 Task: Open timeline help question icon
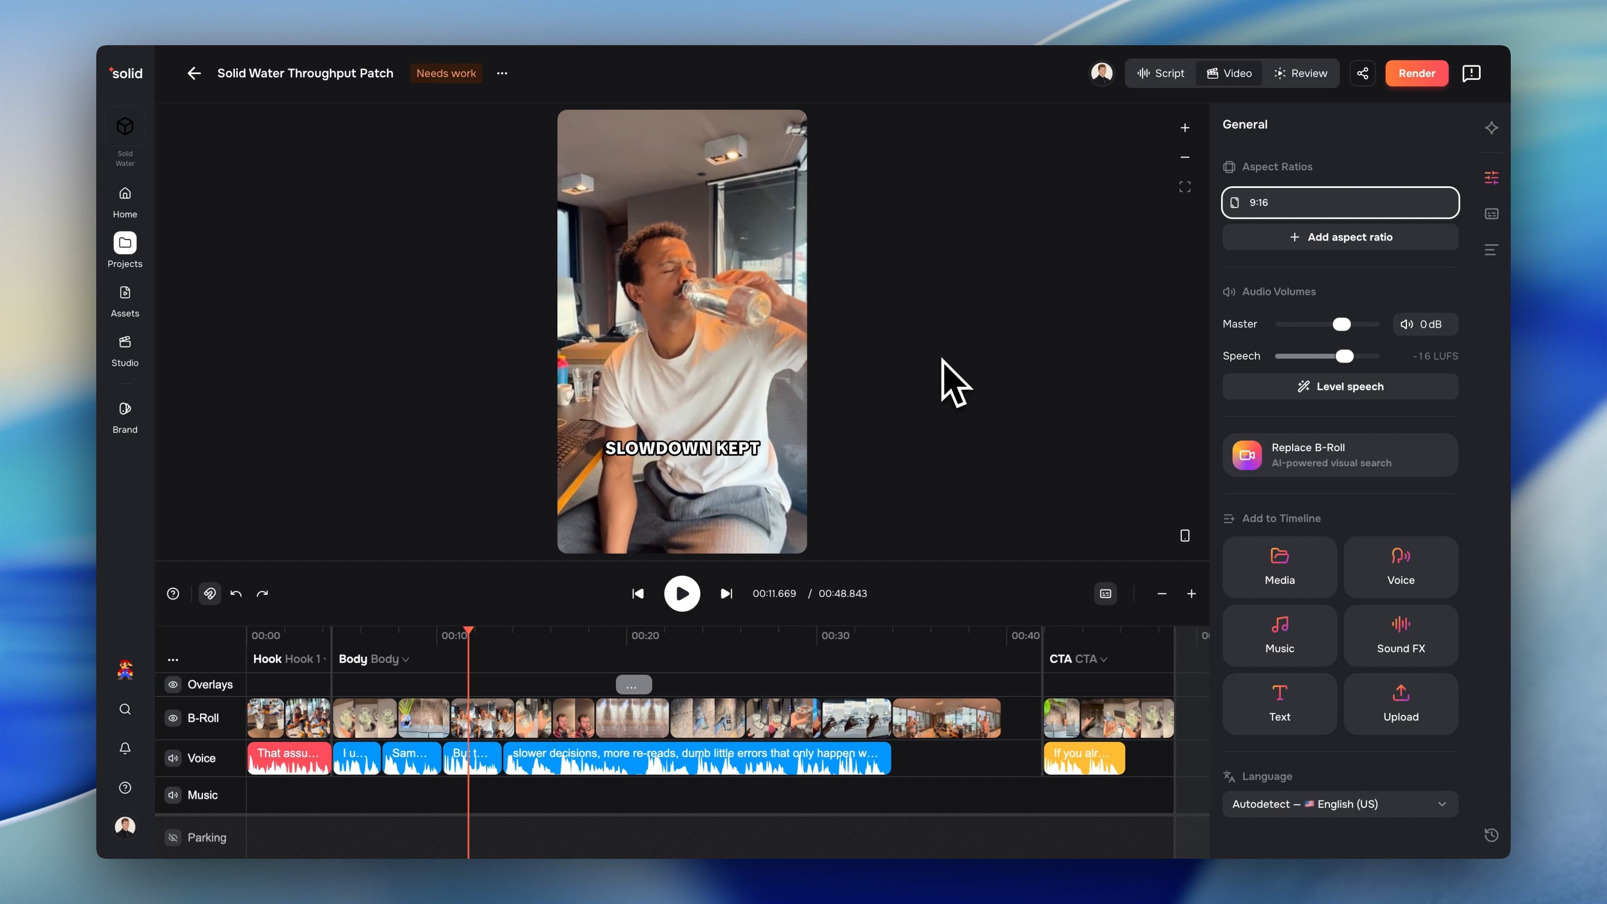[x=173, y=593]
